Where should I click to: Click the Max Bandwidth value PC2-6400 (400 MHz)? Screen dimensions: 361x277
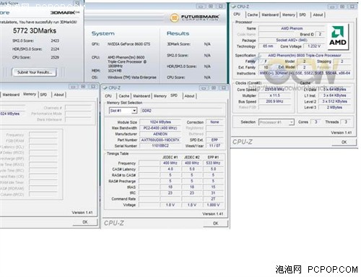coord(160,128)
